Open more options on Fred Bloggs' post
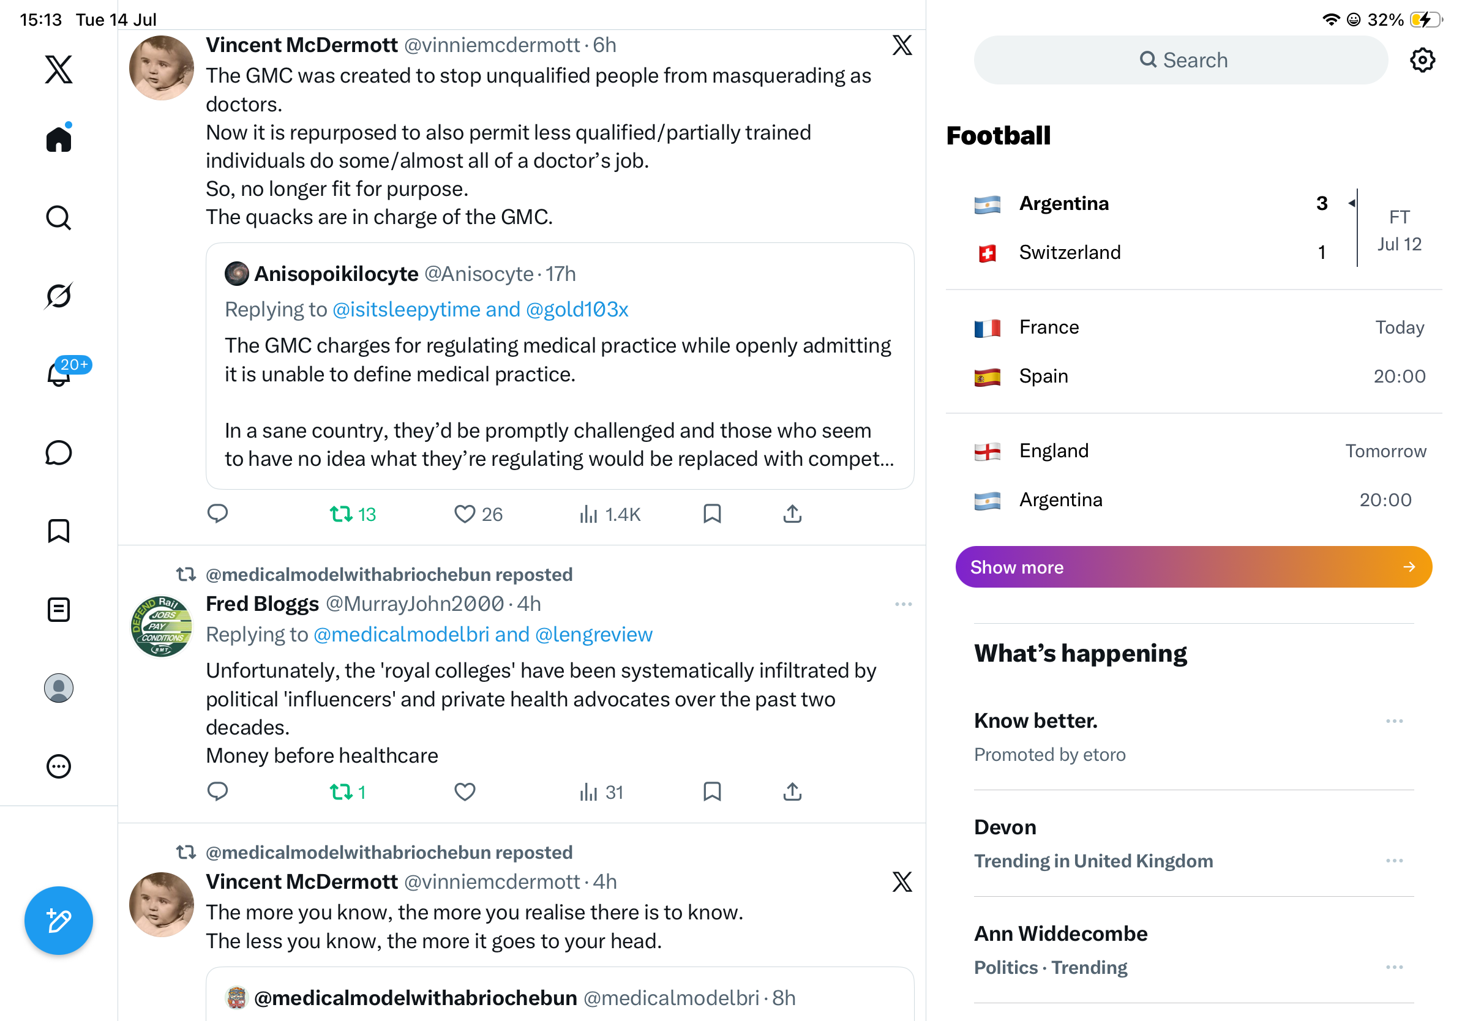Screen dimensions: 1462x1021 (x=903, y=604)
